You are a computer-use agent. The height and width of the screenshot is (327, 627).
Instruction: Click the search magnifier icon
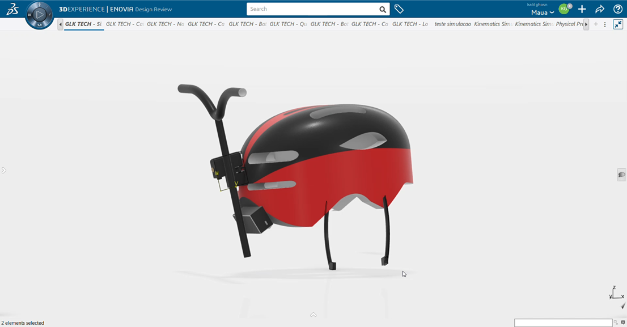pyautogui.click(x=383, y=9)
